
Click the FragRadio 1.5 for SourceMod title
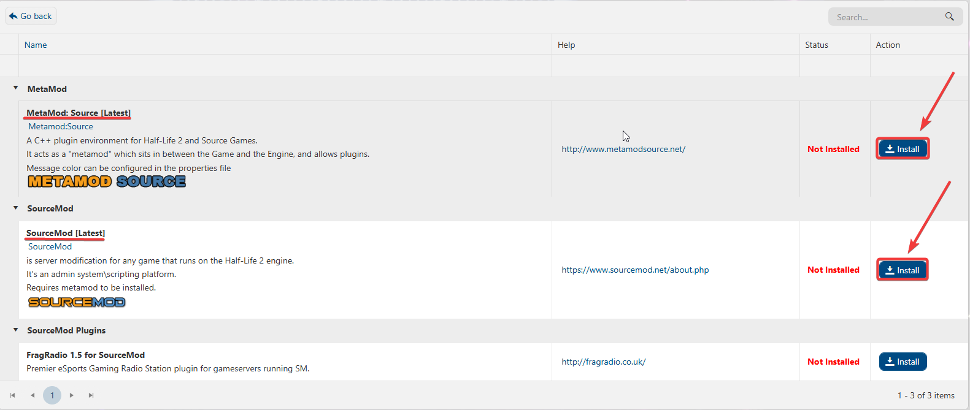[86, 355]
